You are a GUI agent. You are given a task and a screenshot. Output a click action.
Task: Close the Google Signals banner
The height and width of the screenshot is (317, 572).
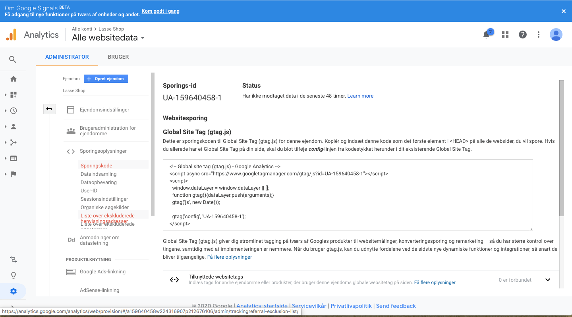coord(563,11)
